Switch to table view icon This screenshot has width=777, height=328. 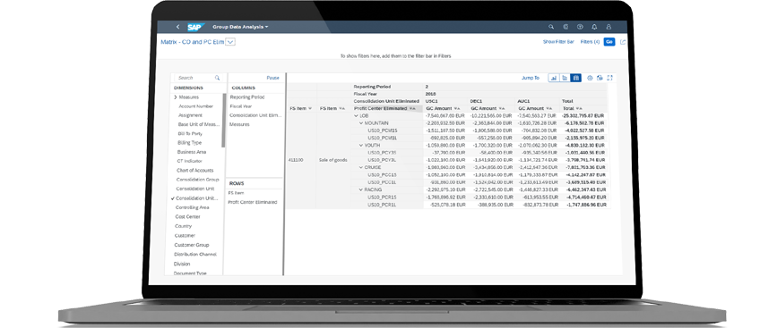click(575, 78)
